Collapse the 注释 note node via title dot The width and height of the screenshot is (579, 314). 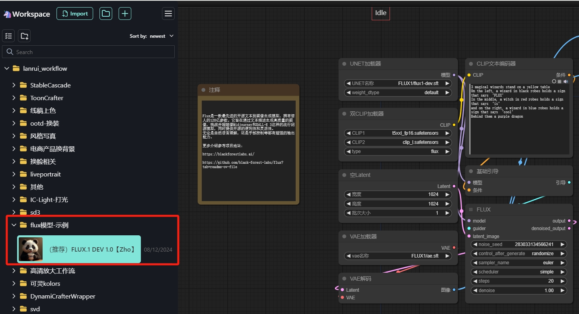[203, 90]
